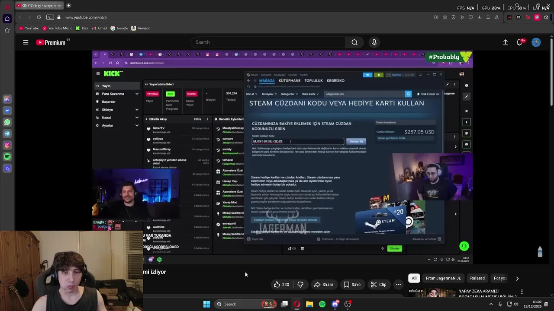Open Spotify in Opera sidebar
Viewport: 554px width, 311px height.
7,157
